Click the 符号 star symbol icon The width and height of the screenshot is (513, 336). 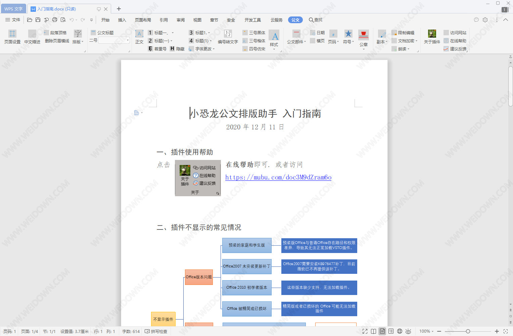[x=348, y=34]
